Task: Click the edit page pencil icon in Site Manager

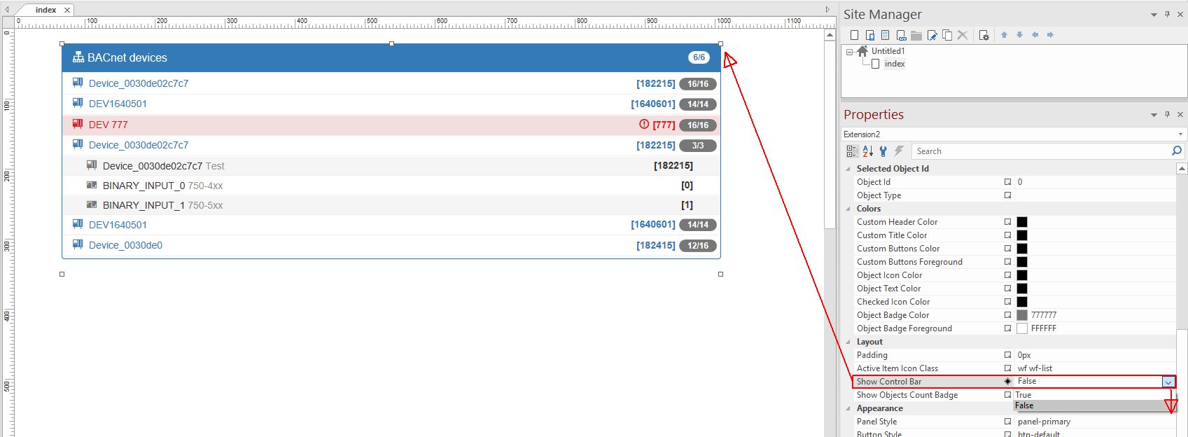Action: click(932, 35)
